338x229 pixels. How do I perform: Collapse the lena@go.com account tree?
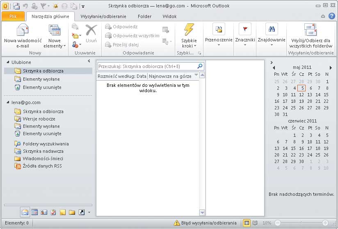tap(8, 102)
